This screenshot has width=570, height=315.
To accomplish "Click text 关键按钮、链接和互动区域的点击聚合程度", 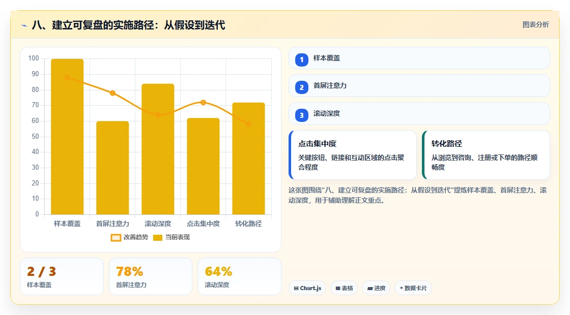I will tap(351, 163).
